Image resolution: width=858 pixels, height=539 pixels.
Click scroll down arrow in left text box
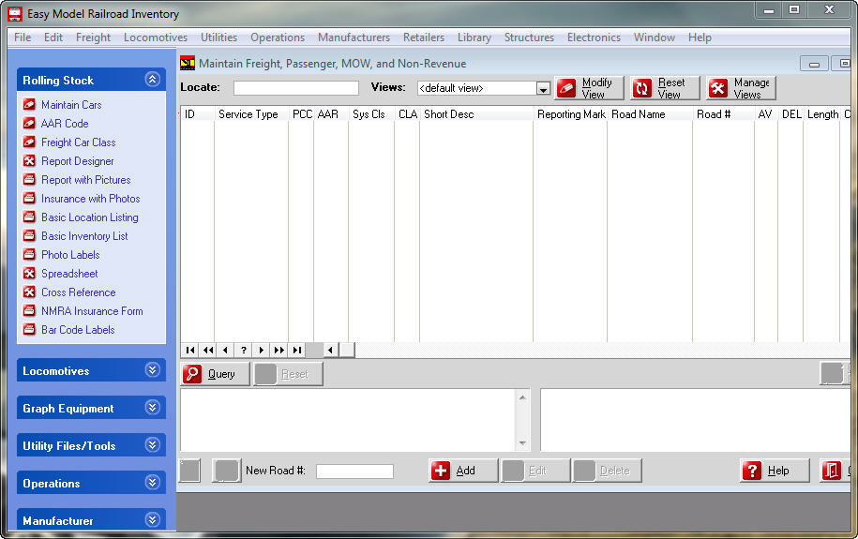(x=522, y=443)
